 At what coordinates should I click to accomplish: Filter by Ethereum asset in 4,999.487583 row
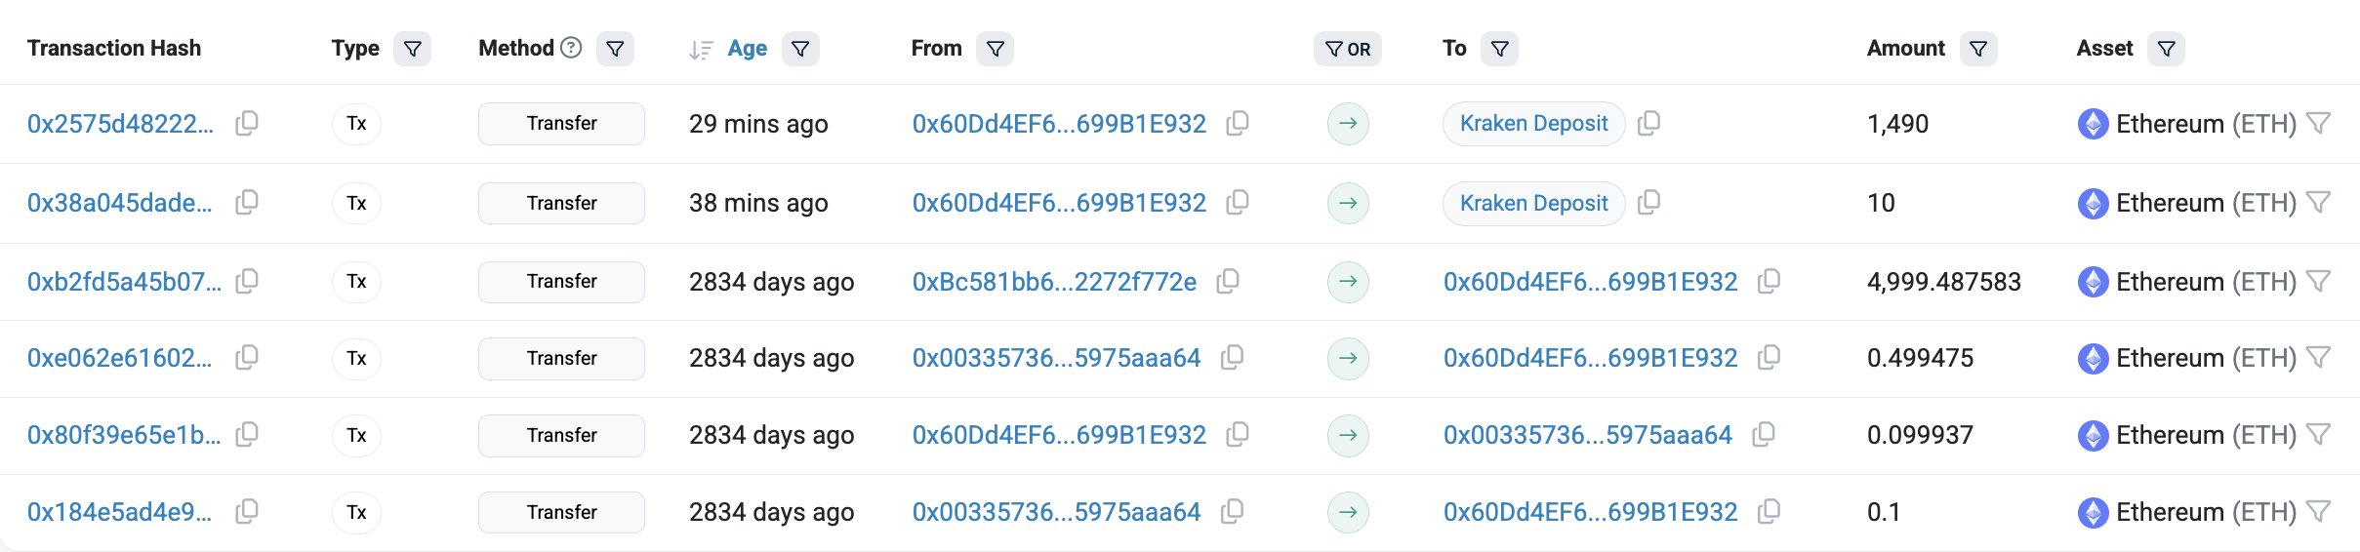(x=2318, y=281)
